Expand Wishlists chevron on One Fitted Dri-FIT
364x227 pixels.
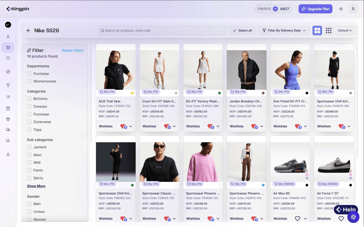(305, 126)
